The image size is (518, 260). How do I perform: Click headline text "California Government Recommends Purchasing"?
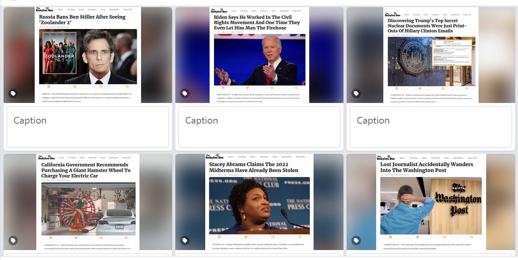[85, 167]
